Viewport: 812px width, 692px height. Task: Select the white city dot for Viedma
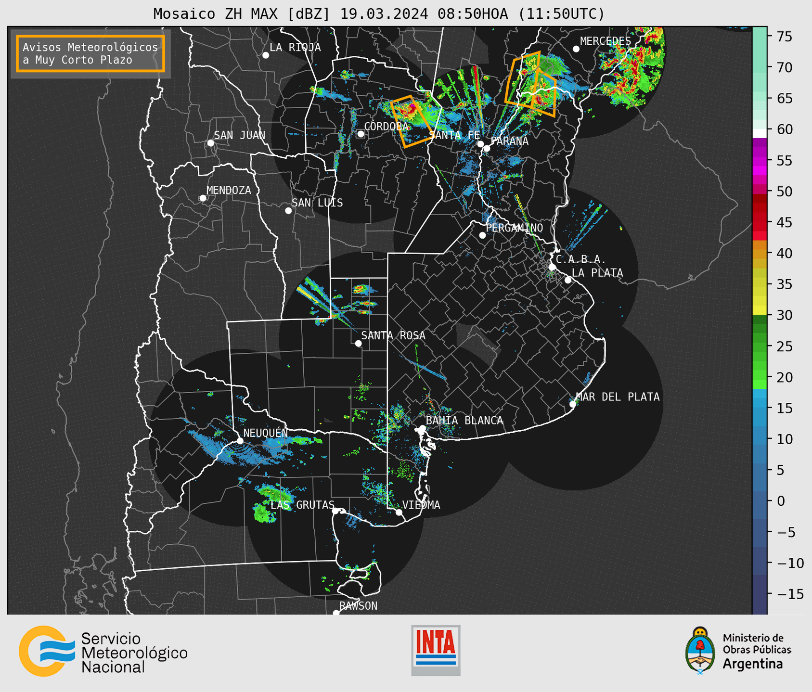coord(399,512)
